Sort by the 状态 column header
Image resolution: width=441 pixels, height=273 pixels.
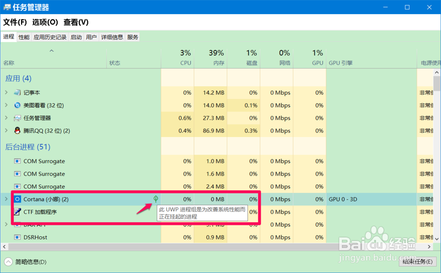point(134,59)
